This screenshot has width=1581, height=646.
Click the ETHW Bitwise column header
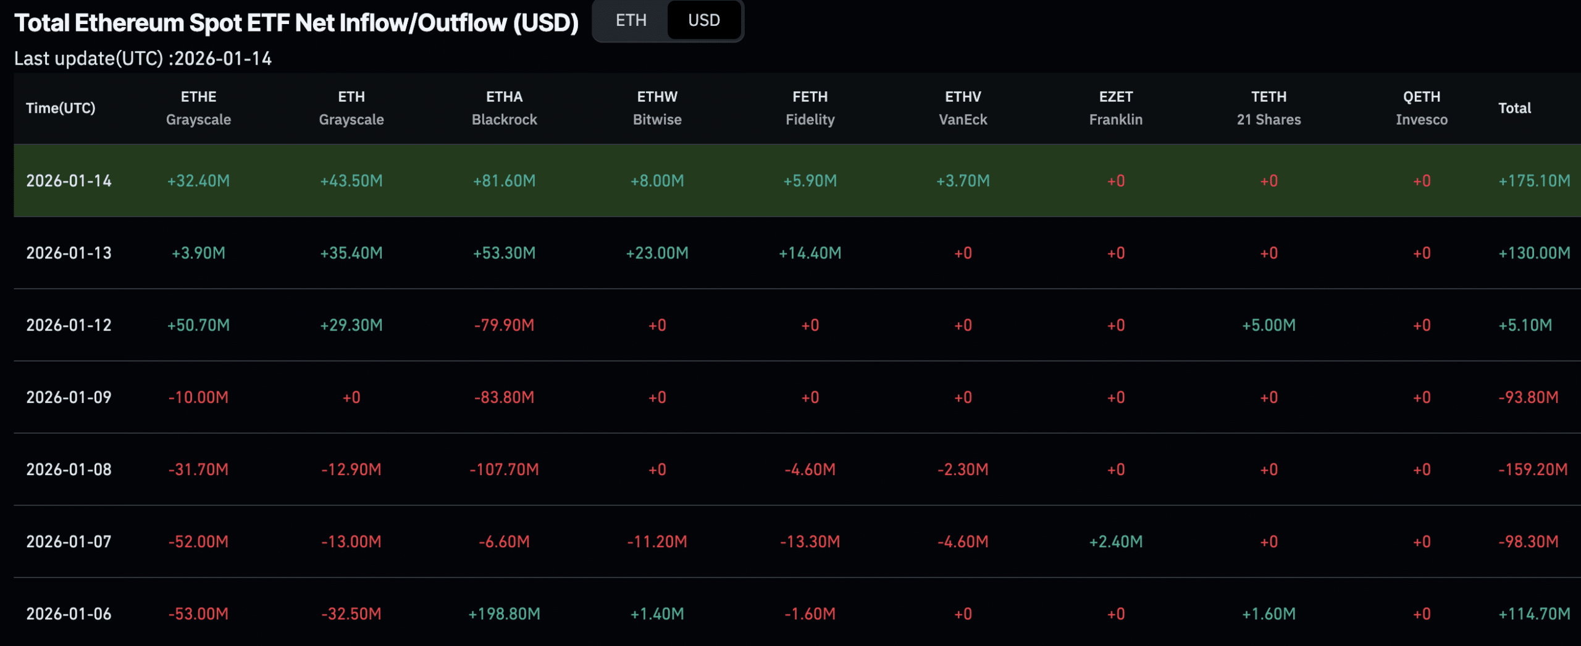pyautogui.click(x=656, y=108)
